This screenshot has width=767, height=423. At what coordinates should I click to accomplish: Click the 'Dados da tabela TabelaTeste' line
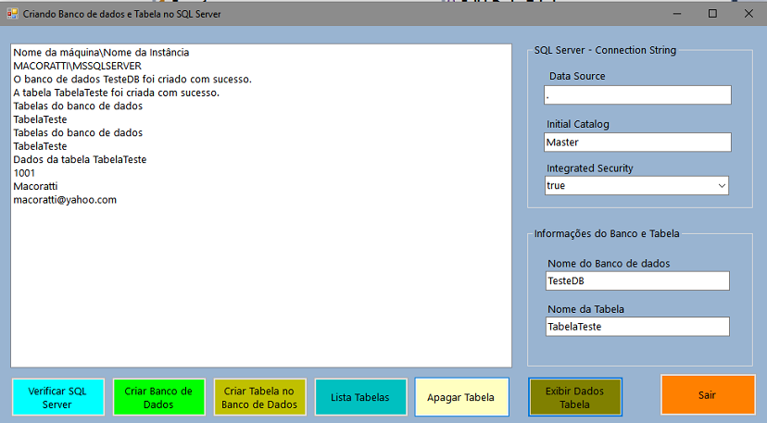pos(80,159)
